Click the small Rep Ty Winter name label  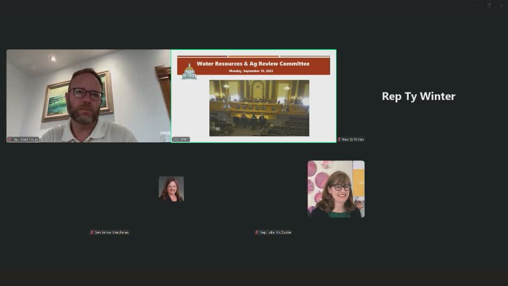pyautogui.click(x=353, y=139)
